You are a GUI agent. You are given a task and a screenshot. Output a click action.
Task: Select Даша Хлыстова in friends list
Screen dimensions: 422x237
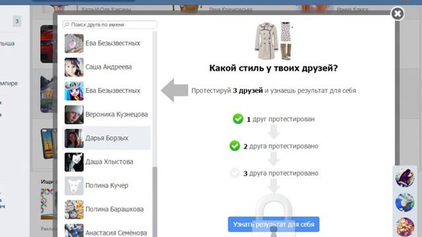(x=107, y=162)
